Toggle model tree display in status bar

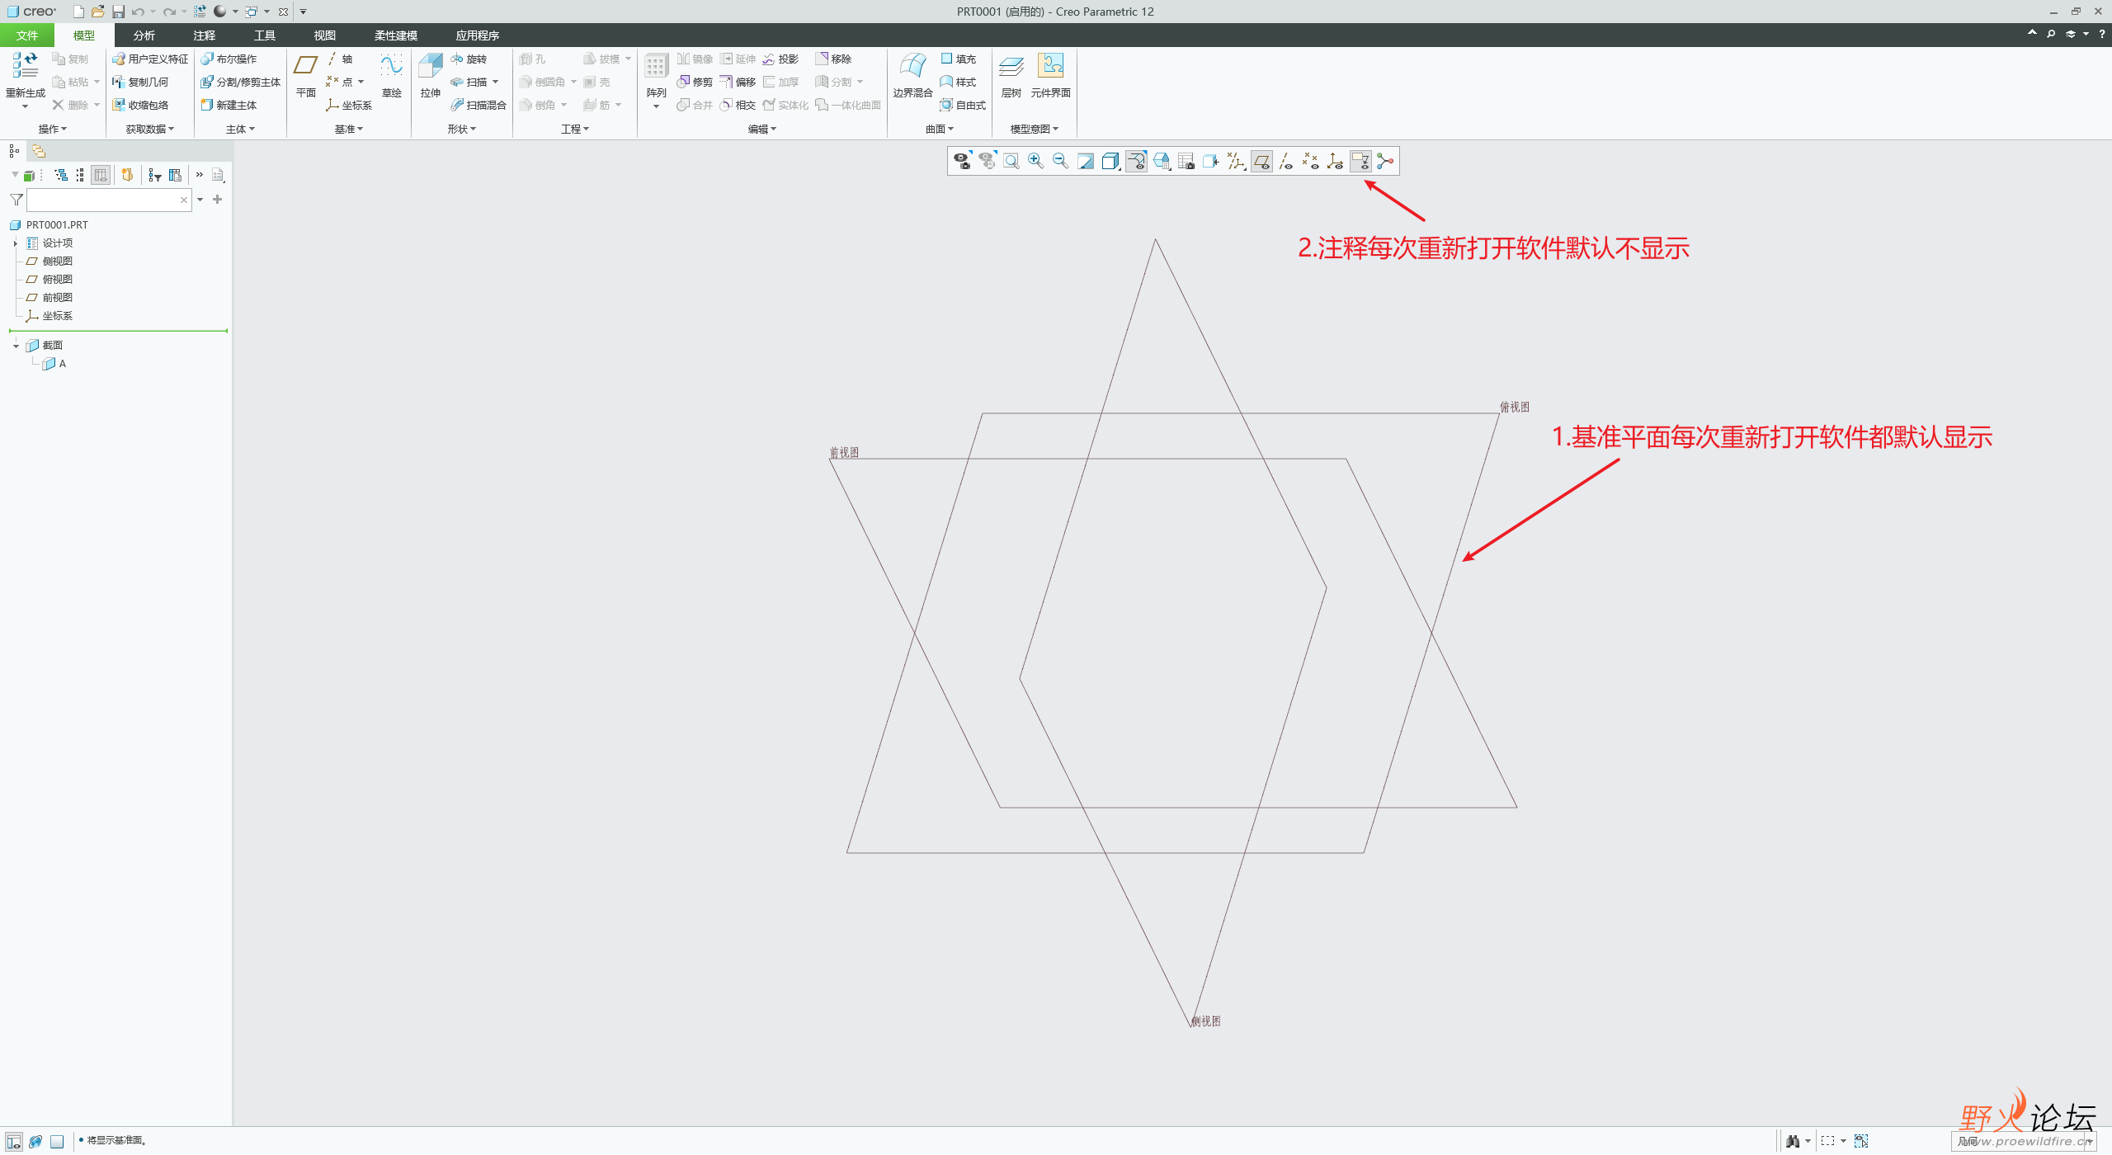[x=14, y=1142]
